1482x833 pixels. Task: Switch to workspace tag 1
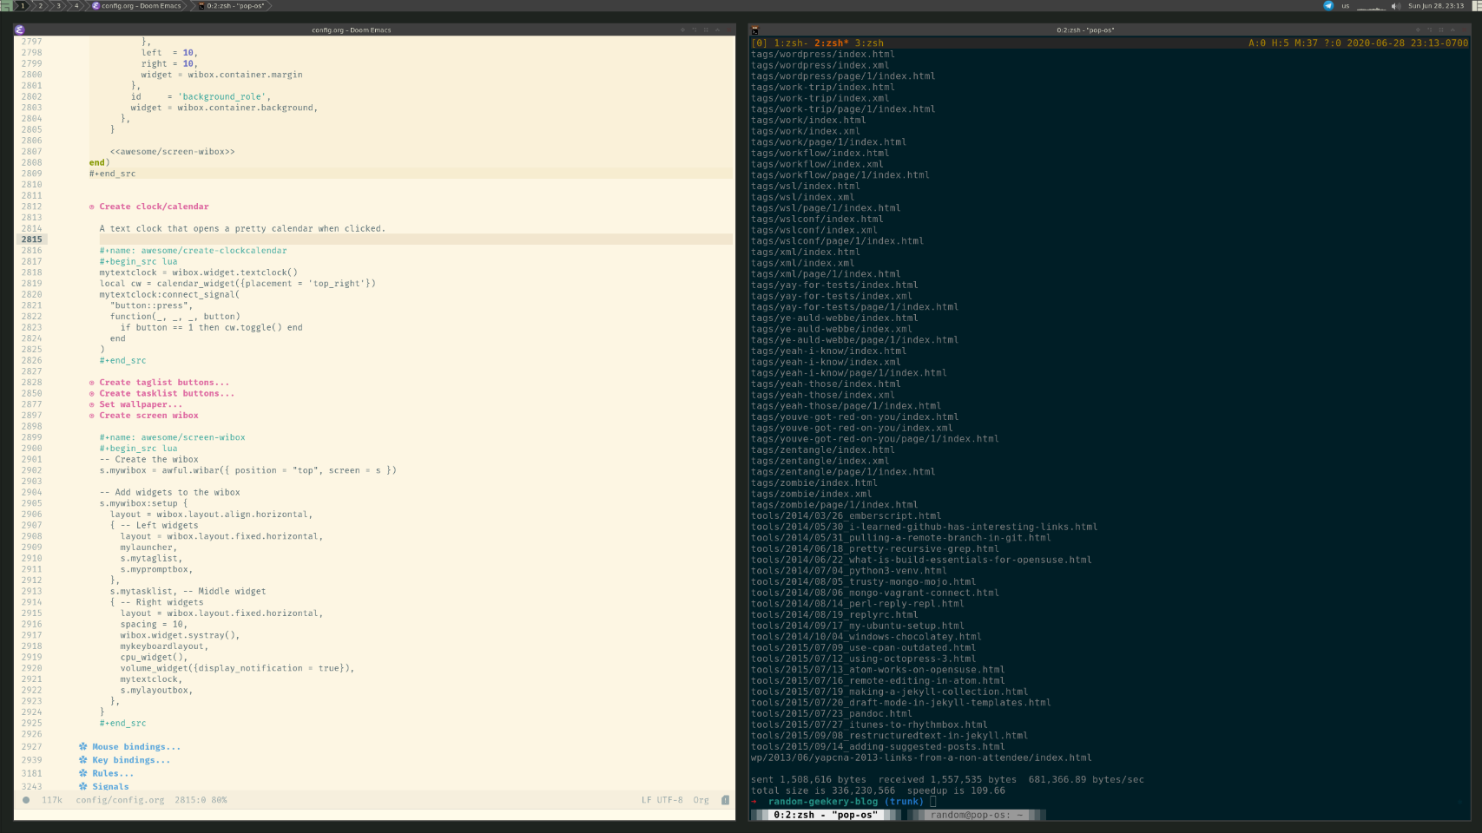23,5
